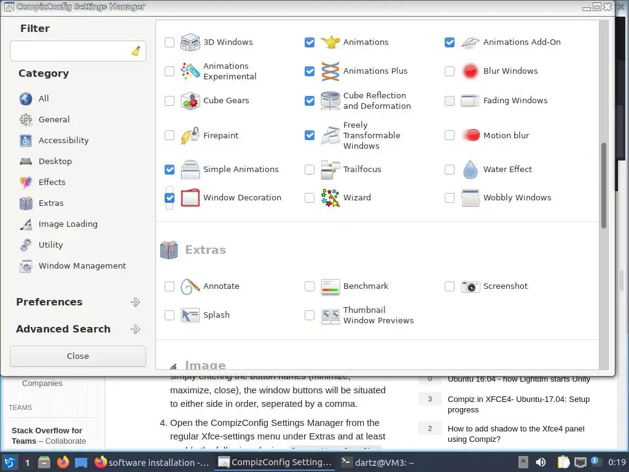Open the Screenshot camera icon
629x472 pixels.
tap(470, 286)
